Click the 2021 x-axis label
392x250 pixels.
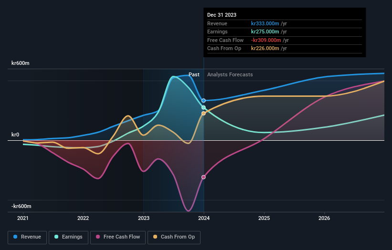(x=23, y=218)
